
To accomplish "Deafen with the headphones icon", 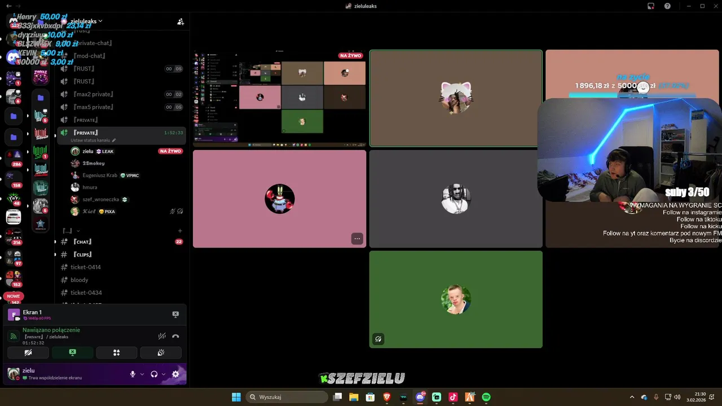I will tap(154, 374).
